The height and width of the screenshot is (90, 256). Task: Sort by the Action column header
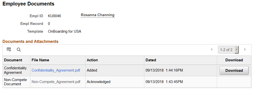pos(92,60)
